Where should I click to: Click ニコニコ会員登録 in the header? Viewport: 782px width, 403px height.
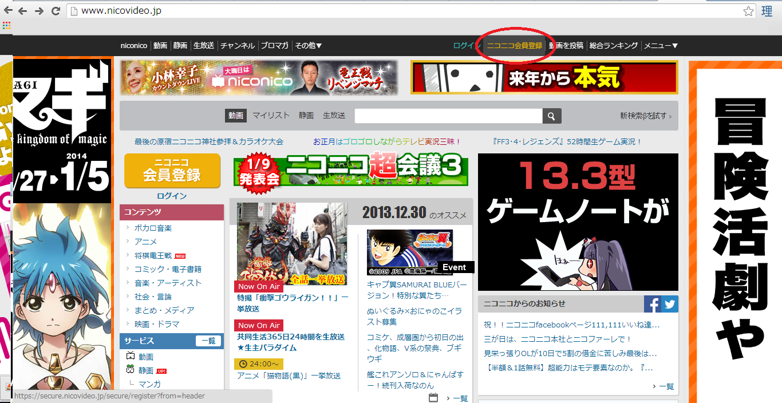click(515, 46)
